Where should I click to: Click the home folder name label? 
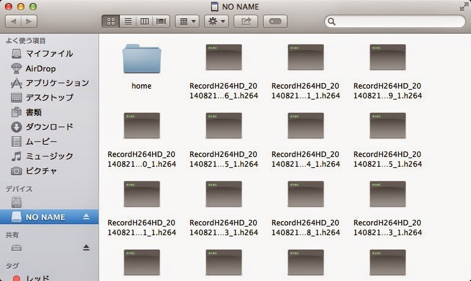(141, 86)
